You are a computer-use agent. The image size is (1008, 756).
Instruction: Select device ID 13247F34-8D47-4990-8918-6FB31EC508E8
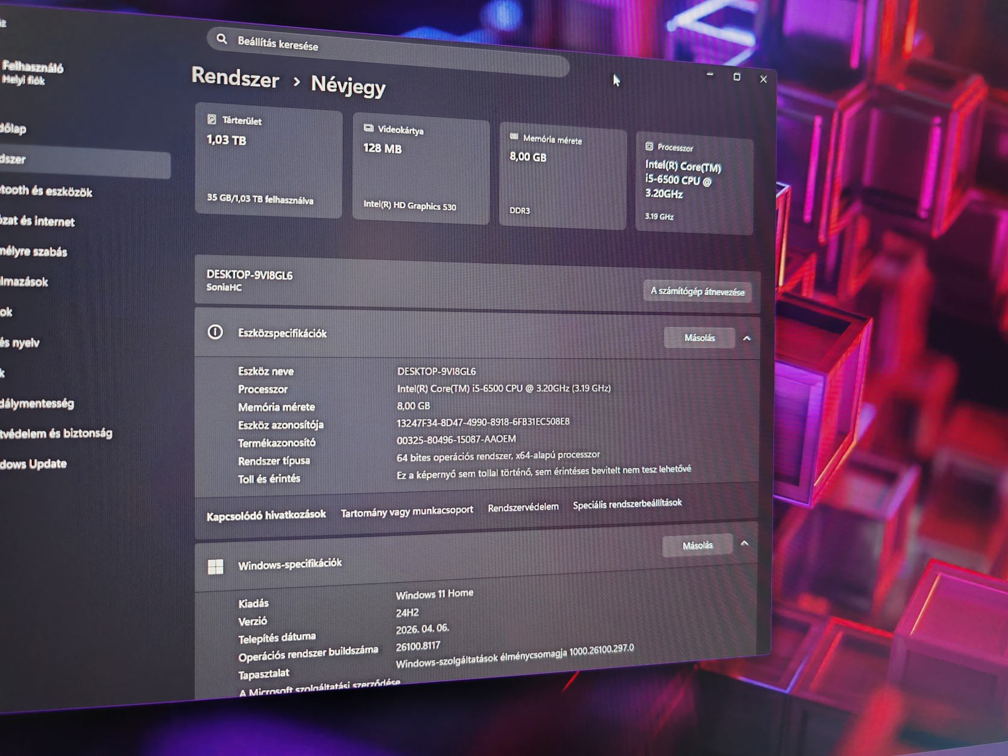483,422
